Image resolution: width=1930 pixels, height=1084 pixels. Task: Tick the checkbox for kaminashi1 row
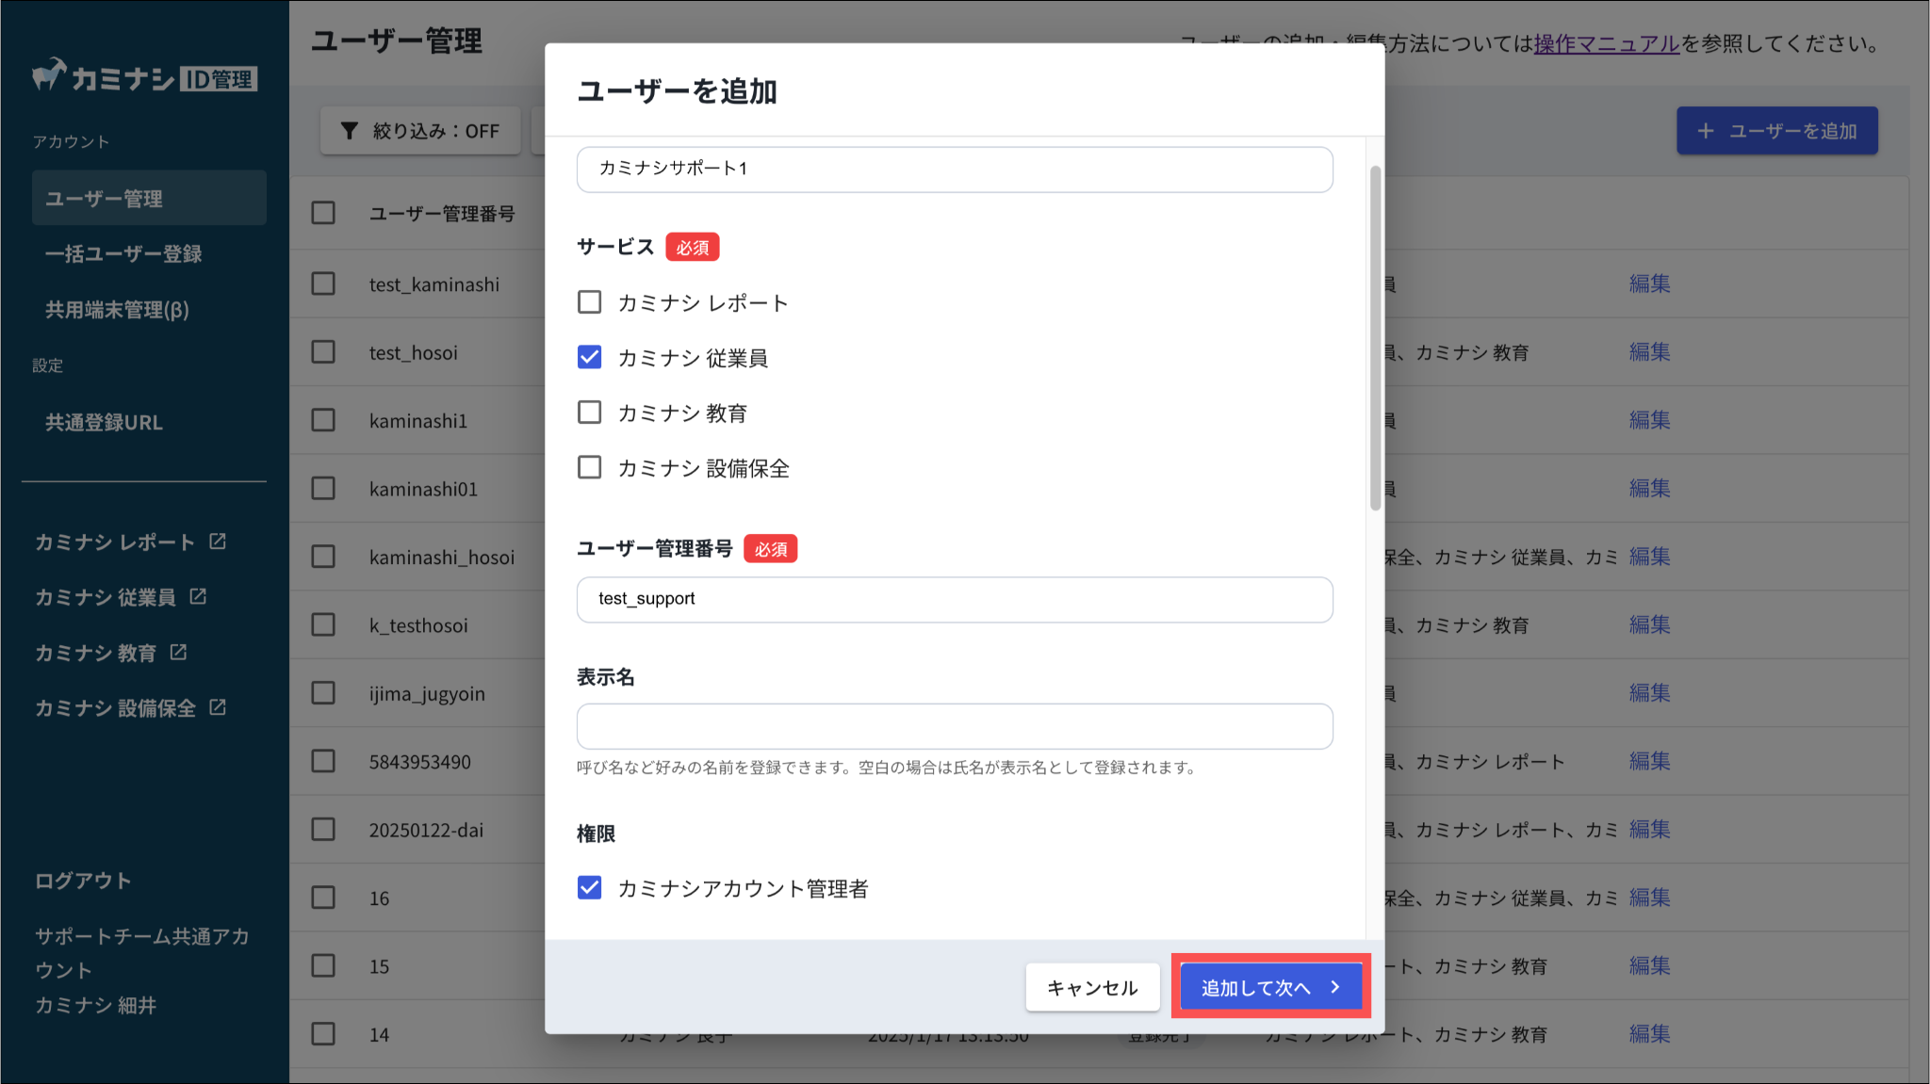coord(323,420)
